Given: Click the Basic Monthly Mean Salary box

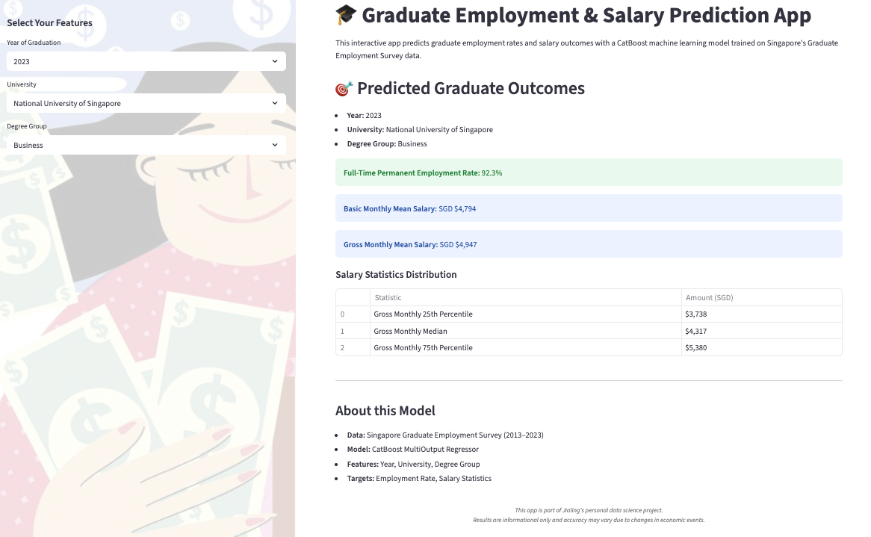Looking at the screenshot, I should click(589, 208).
